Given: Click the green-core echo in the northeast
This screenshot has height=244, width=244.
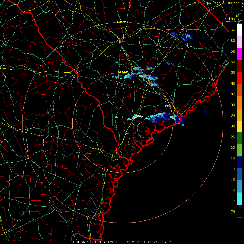Looking at the screenshot, I should coord(187,37).
